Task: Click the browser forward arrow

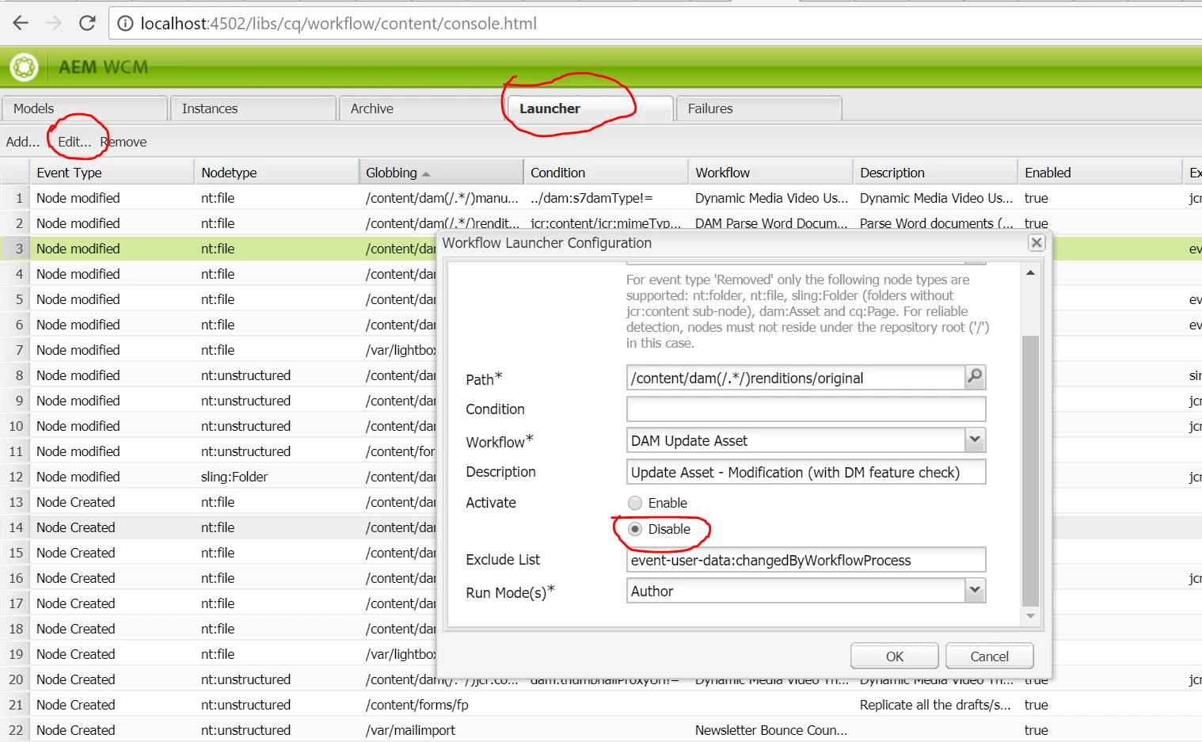Action: coord(54,23)
